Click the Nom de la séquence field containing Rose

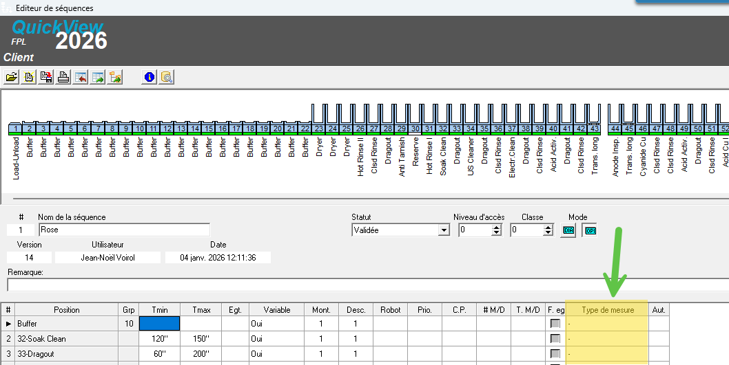click(124, 230)
